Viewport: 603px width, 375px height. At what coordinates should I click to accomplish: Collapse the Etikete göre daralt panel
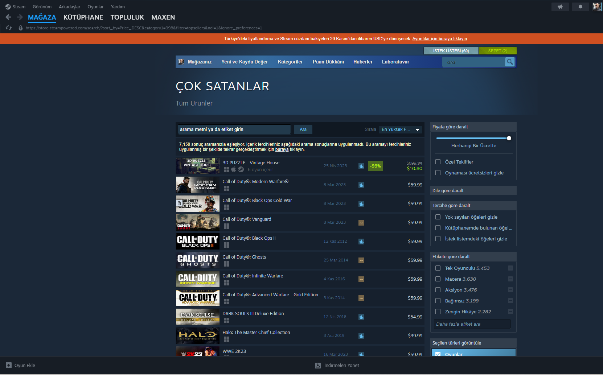coord(473,257)
